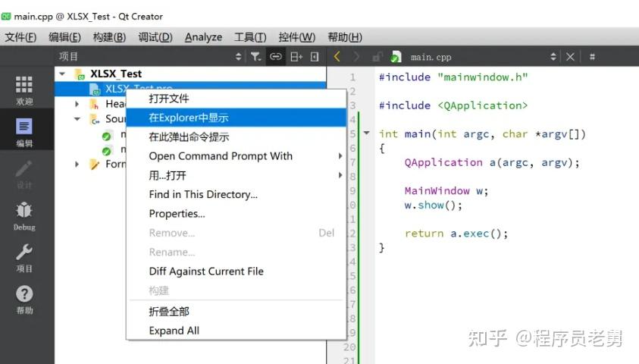Select the Sources folder in tree

[x=115, y=119]
